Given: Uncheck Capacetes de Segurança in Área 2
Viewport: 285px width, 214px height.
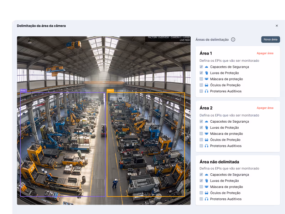Looking at the screenshot, I should tap(201, 121).
